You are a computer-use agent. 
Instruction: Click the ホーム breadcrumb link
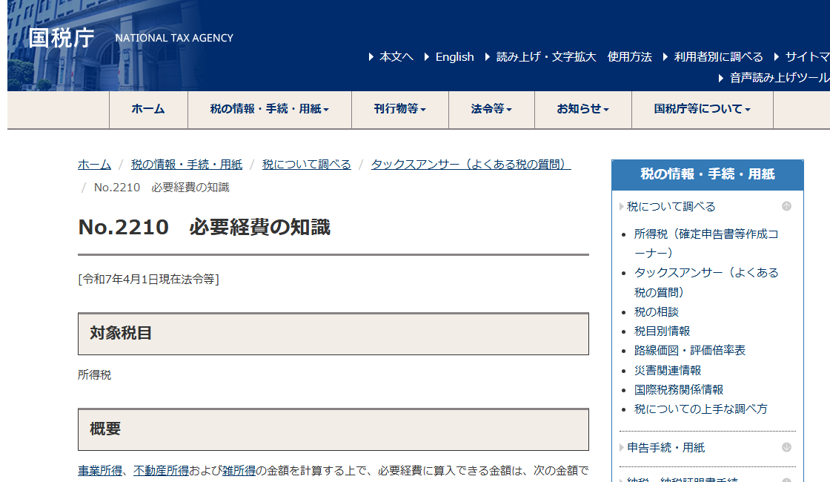[x=94, y=165]
